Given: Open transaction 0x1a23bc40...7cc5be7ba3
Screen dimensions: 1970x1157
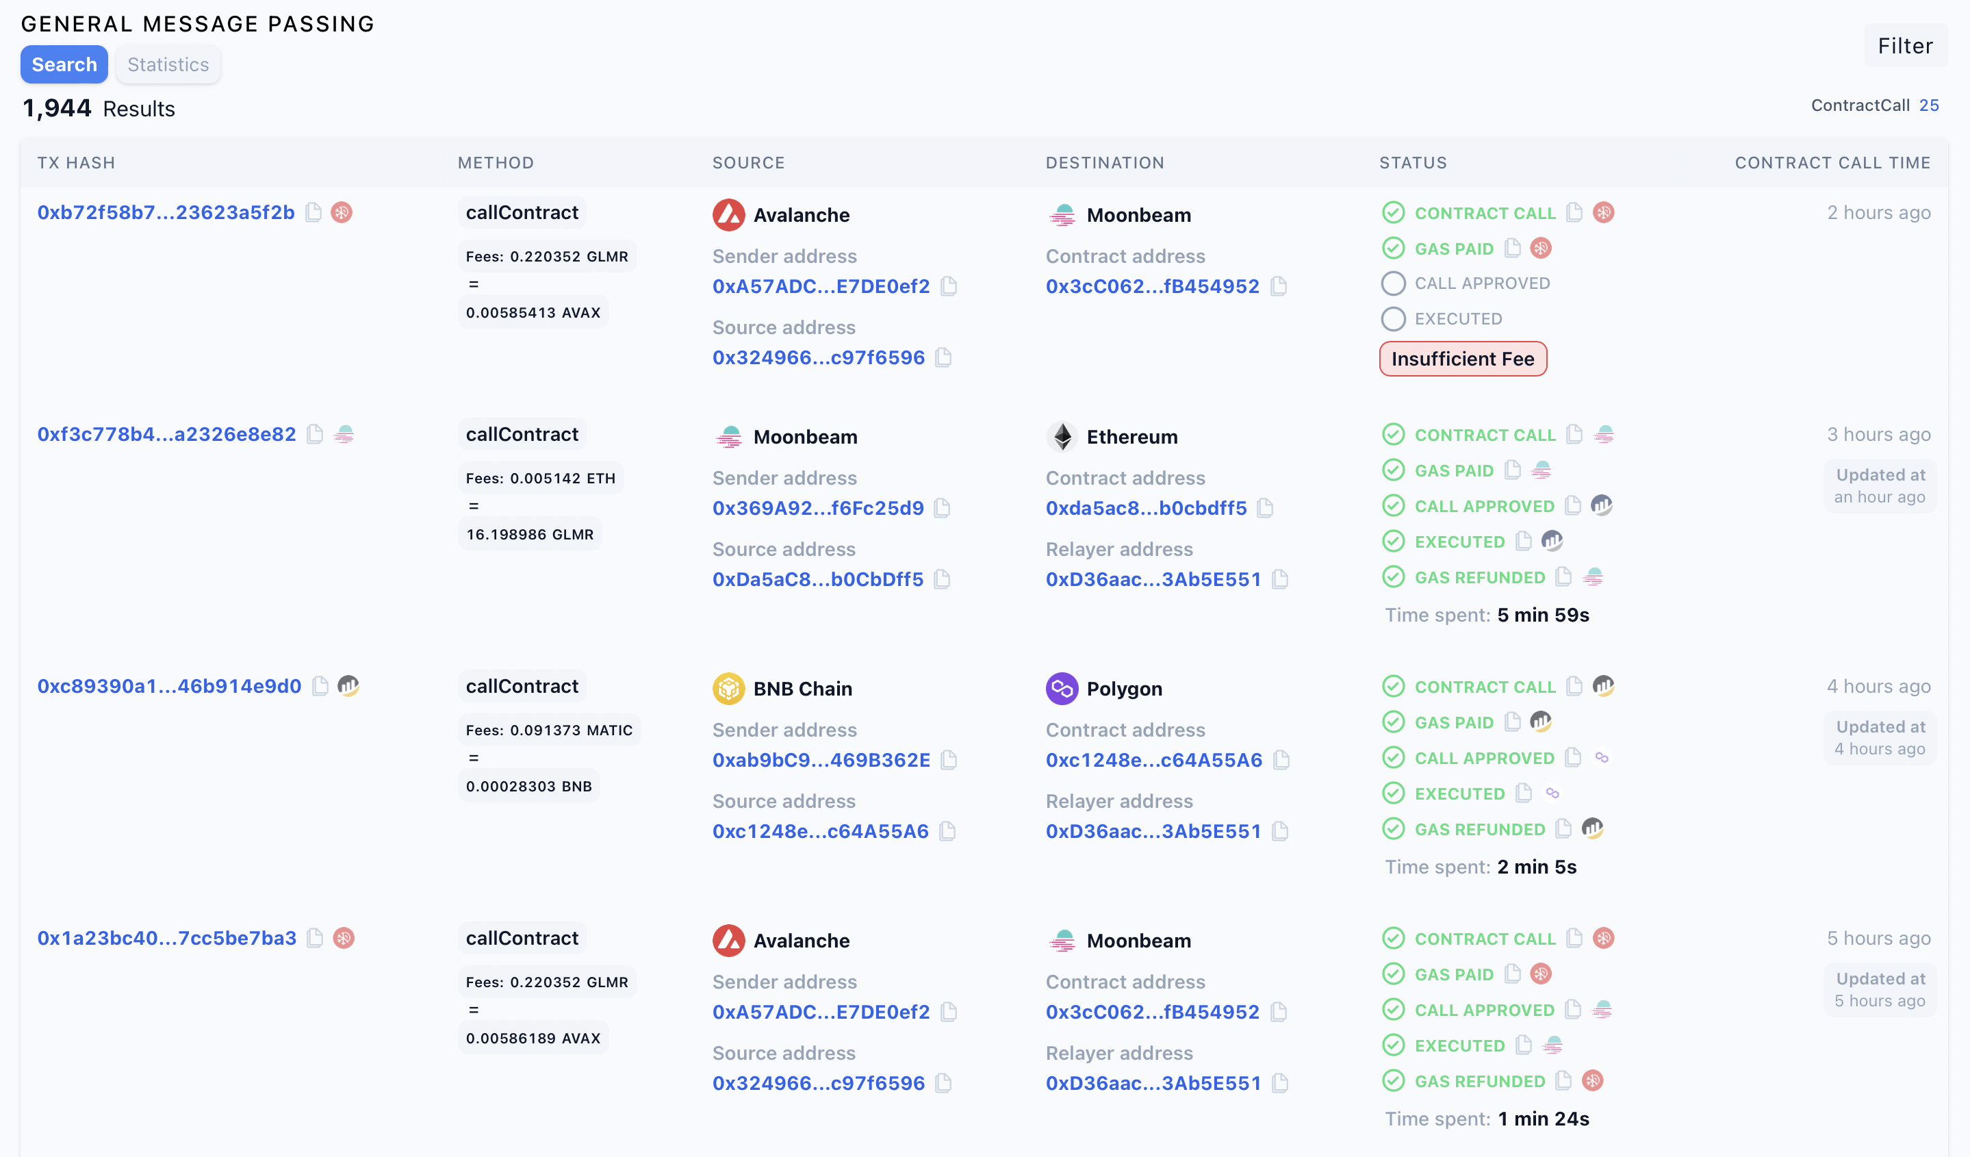Looking at the screenshot, I should [x=166, y=938].
